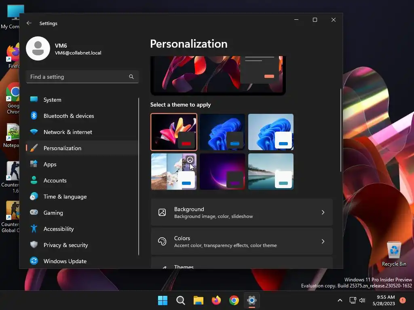Apply the colorful flower dark theme
The height and width of the screenshot is (310, 414).
[174, 132]
